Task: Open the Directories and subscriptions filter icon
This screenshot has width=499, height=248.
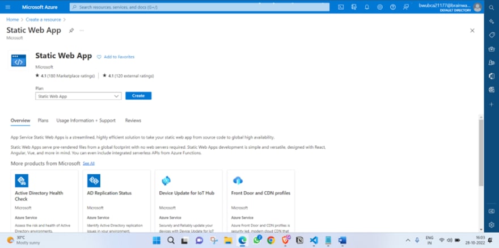Action: 354,7
